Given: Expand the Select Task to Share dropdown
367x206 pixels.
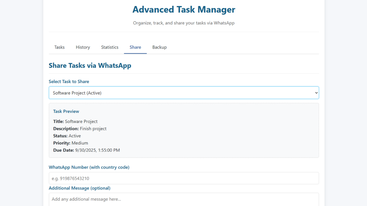Looking at the screenshot, I should [x=183, y=93].
